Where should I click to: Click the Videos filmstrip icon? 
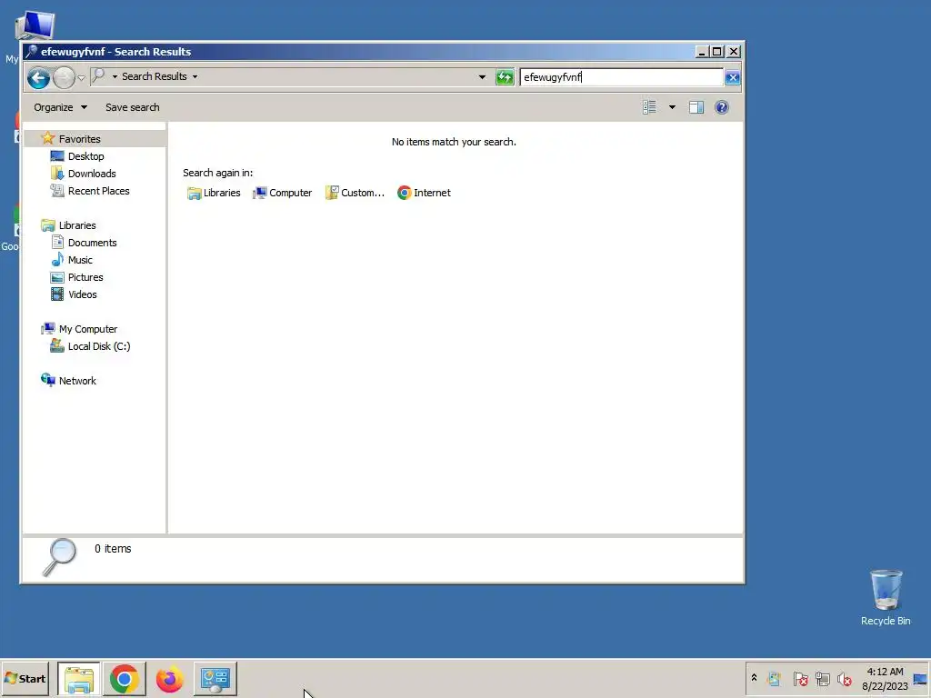tap(57, 294)
